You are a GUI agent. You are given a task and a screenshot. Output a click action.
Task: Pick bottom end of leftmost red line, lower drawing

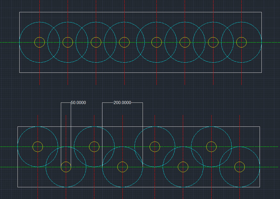pos(38,198)
